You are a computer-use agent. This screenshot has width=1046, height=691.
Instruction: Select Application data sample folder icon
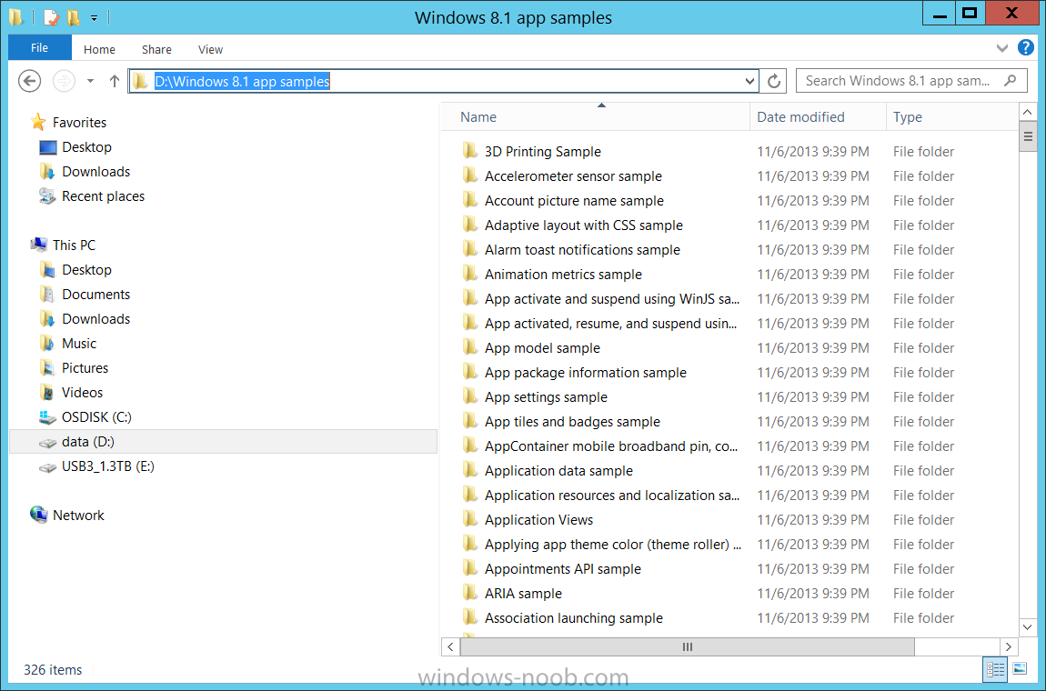(469, 470)
